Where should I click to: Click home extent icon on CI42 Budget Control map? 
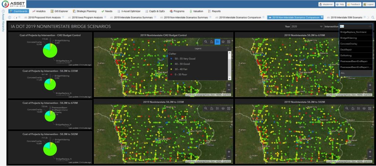click(211, 42)
